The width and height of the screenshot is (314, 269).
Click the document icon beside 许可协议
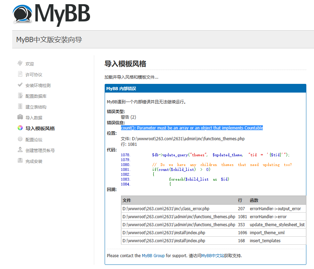[20, 74]
